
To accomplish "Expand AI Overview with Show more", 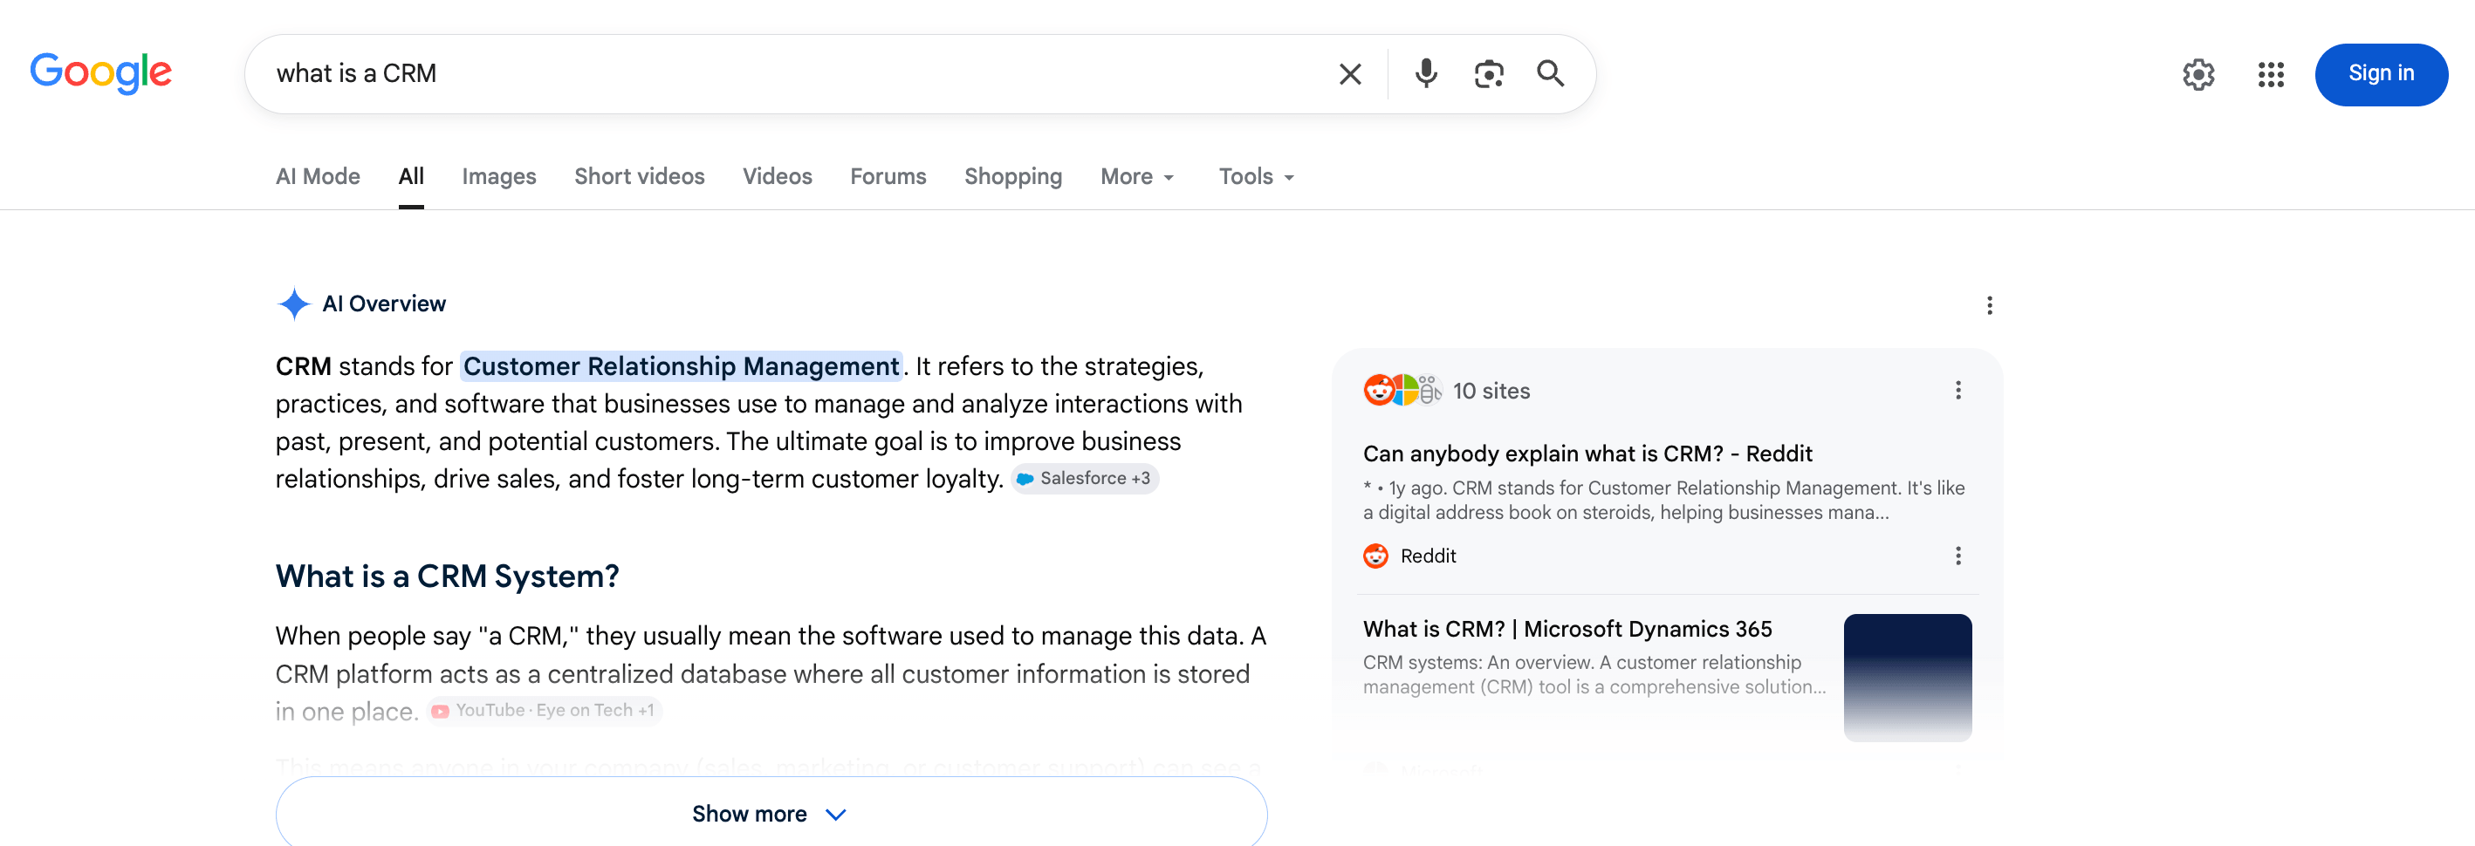I will click(x=771, y=814).
